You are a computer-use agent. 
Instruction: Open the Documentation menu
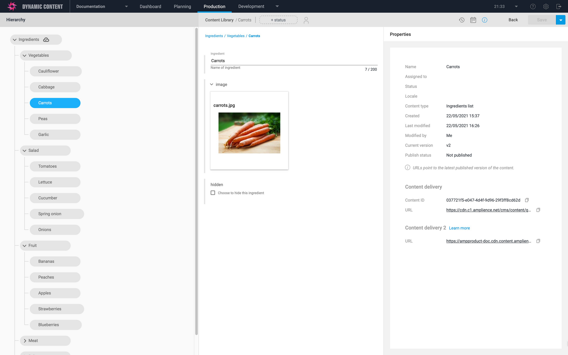pyautogui.click(x=90, y=6)
